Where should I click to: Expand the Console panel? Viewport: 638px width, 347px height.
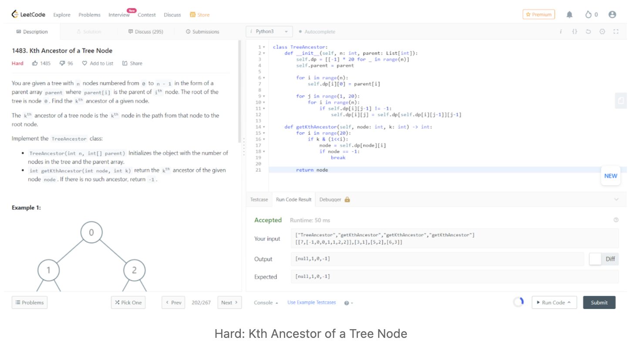[266, 303]
